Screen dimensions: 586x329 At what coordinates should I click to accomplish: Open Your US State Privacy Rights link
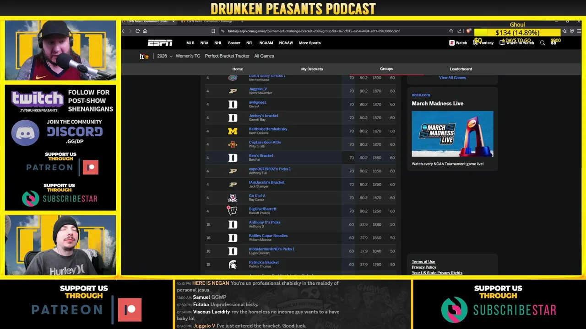click(437, 273)
